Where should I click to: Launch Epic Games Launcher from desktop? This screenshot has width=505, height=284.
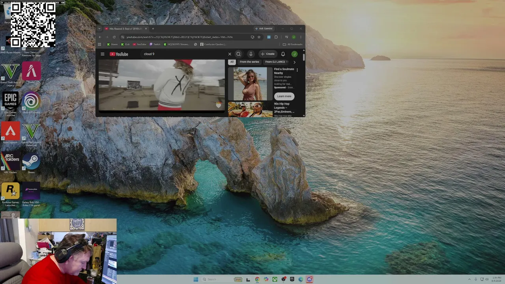pyautogui.click(x=10, y=104)
